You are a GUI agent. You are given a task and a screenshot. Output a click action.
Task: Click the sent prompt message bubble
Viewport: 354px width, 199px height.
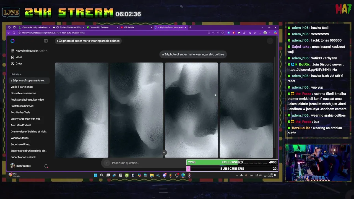(x=193, y=54)
